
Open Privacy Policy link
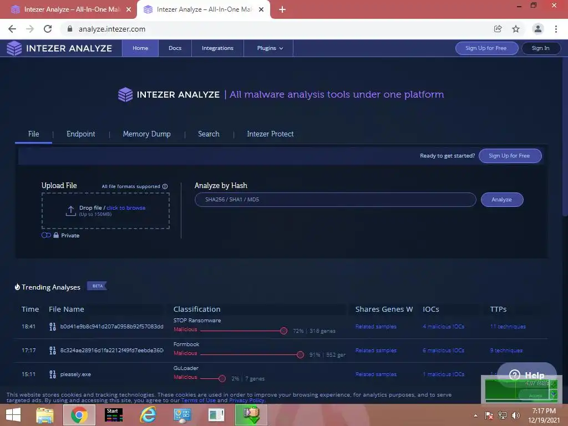(x=247, y=400)
